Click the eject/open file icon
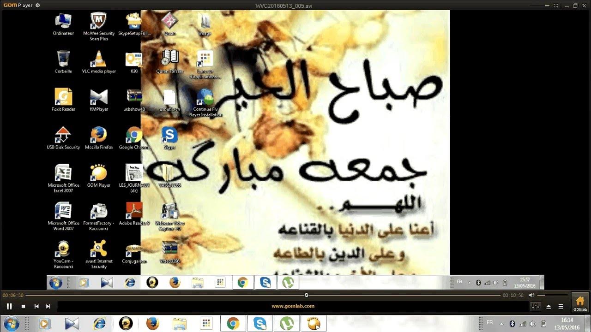 549,306
